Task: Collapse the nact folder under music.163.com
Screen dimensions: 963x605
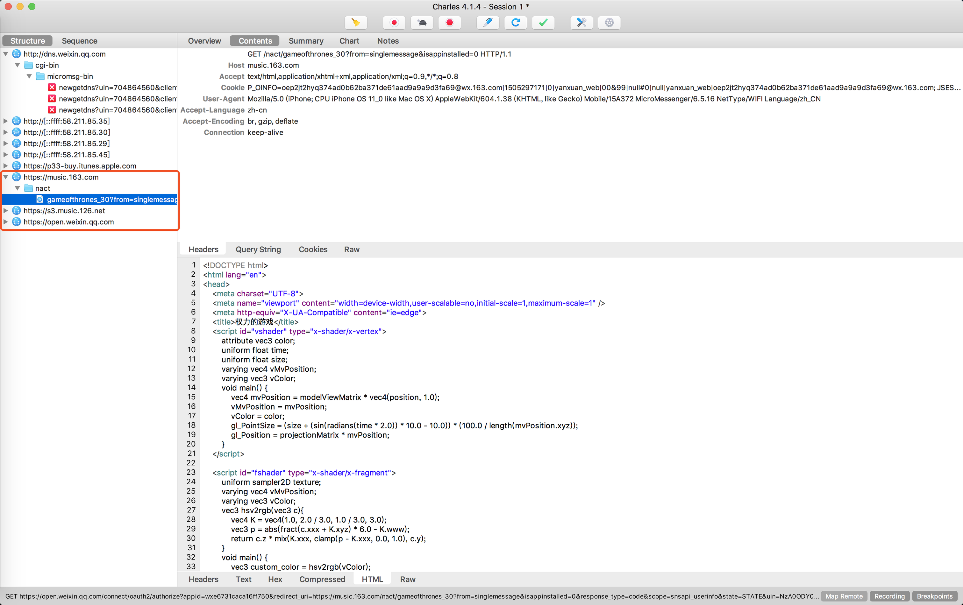Action: click(18, 188)
